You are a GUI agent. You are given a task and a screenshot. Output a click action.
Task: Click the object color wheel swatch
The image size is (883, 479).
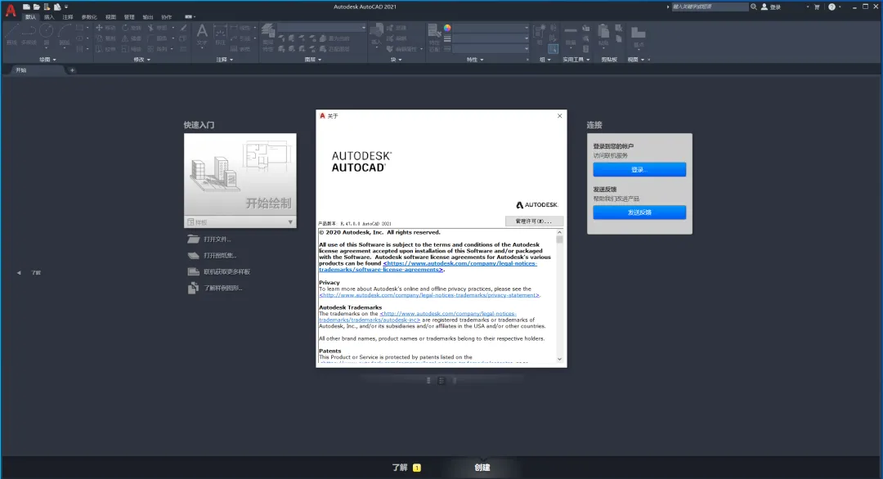[447, 28]
